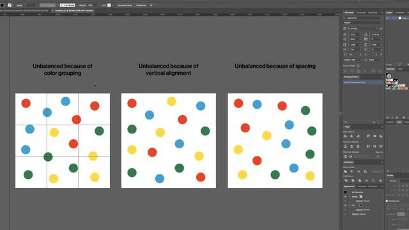Click Vertical Align Bottom in Align panel

coord(381,136)
